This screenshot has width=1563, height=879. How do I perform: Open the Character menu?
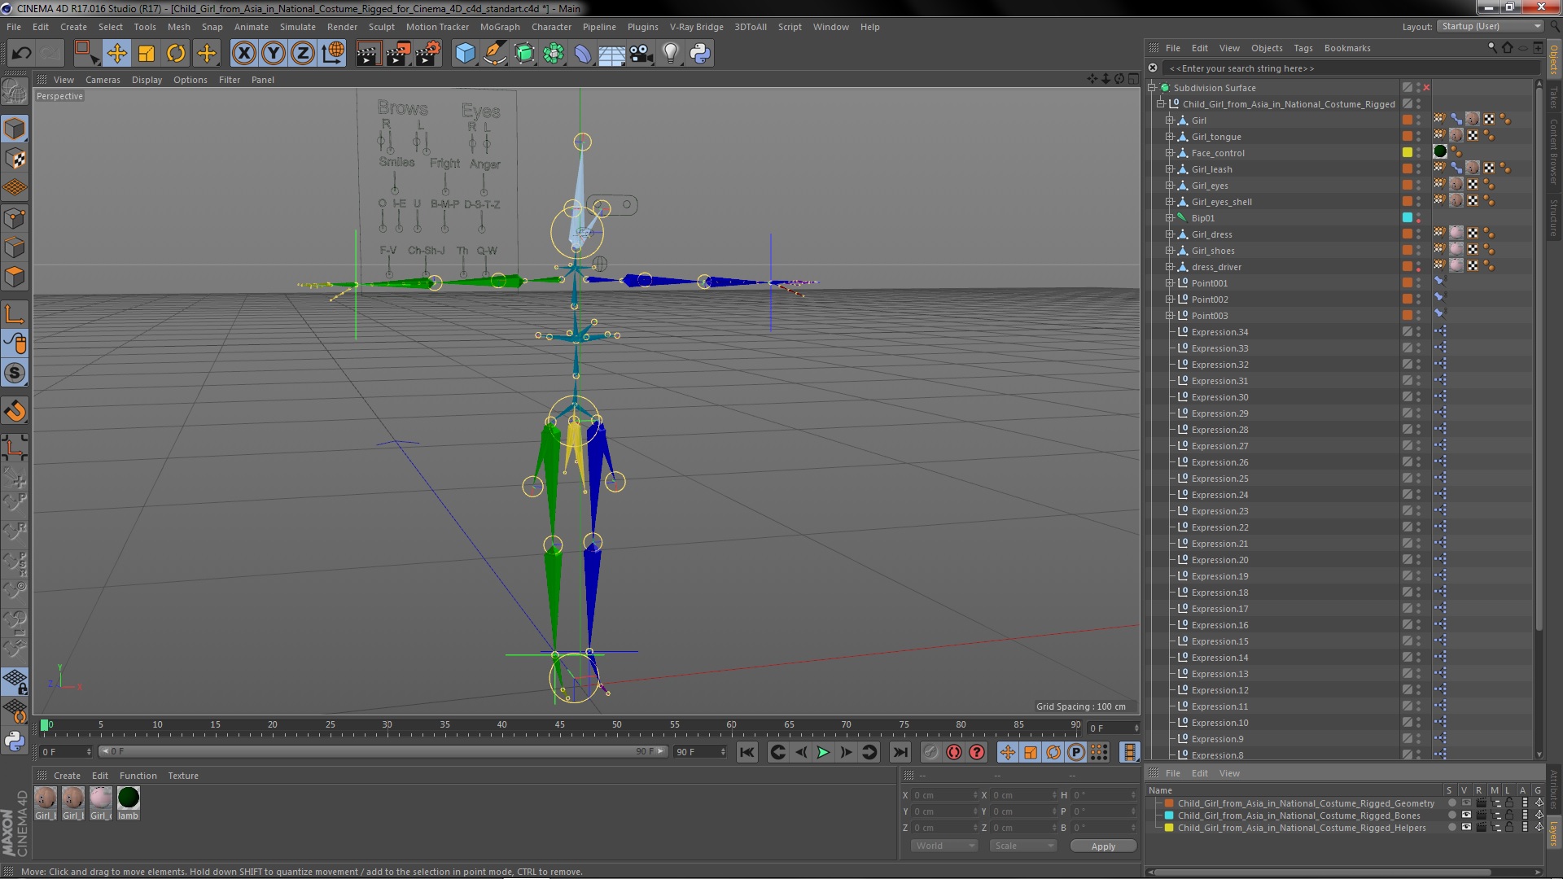(x=552, y=27)
